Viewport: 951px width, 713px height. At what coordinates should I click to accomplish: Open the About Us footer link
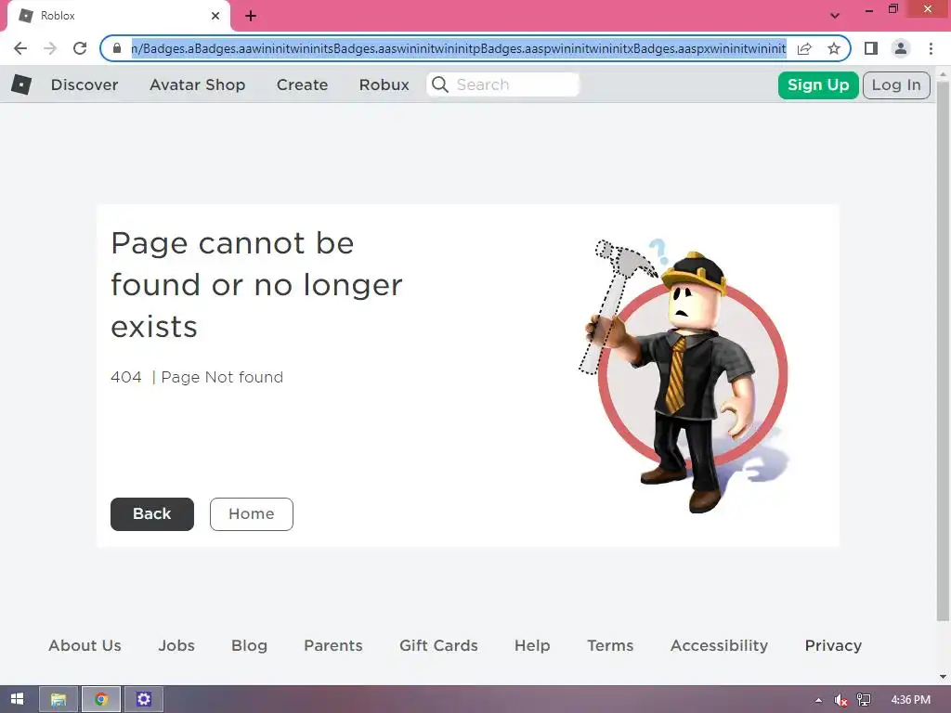click(85, 646)
